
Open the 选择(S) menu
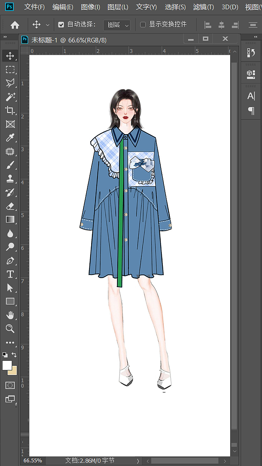click(x=175, y=7)
